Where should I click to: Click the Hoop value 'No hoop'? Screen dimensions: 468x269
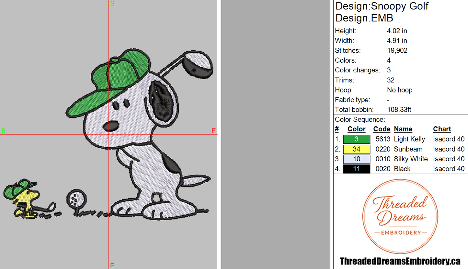[x=400, y=90]
